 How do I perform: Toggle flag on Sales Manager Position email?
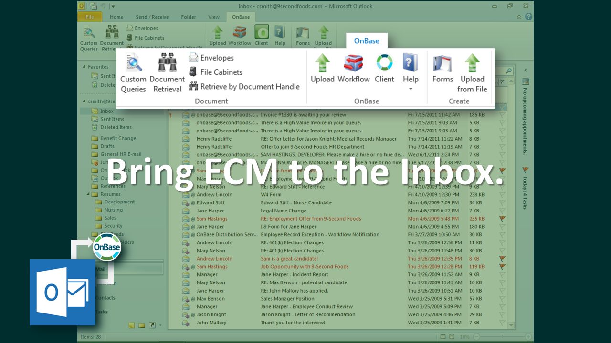pyautogui.click(x=502, y=299)
